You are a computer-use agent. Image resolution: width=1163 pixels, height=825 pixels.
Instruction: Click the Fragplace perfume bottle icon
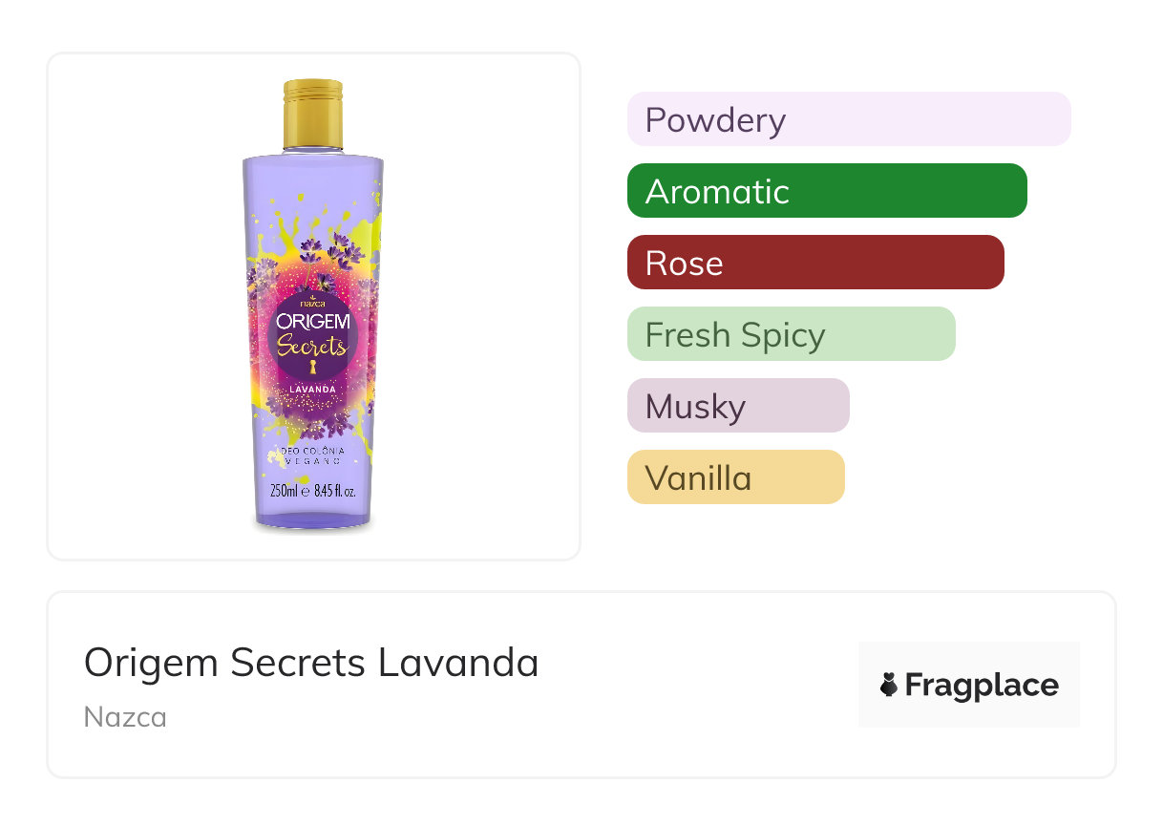[889, 685]
